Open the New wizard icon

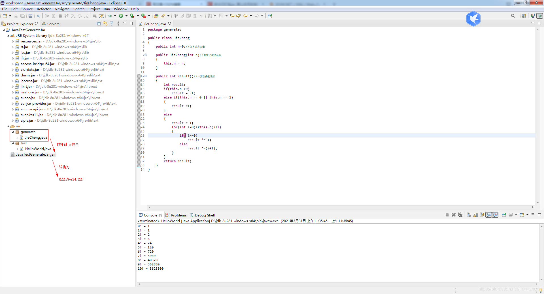click(x=4, y=16)
